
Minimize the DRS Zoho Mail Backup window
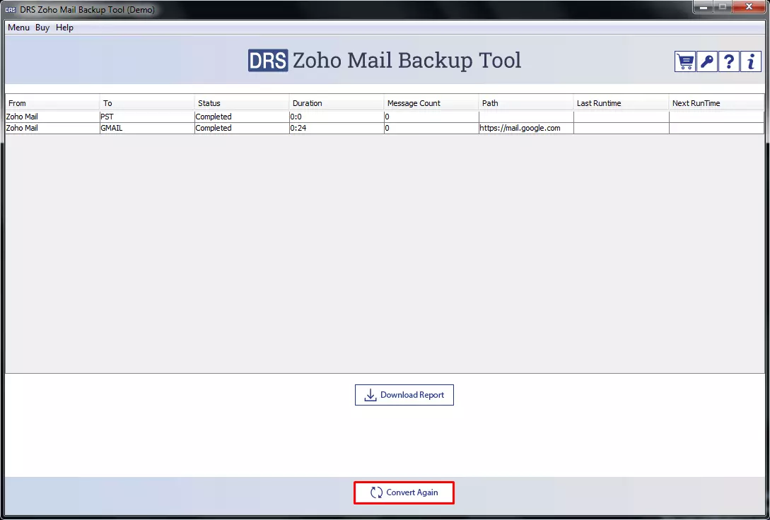[704, 7]
